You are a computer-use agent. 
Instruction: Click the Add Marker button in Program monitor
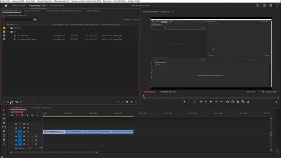184,102
